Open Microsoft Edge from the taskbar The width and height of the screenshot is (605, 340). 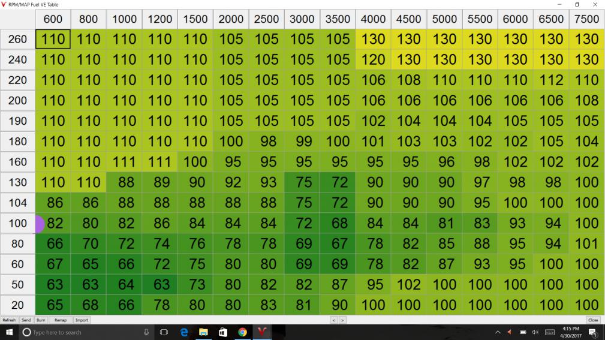point(185,332)
